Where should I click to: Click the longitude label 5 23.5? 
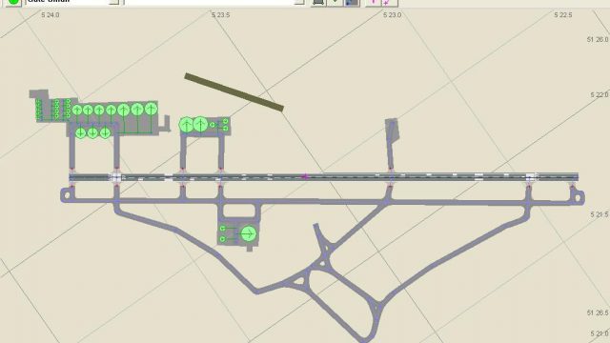220,15
